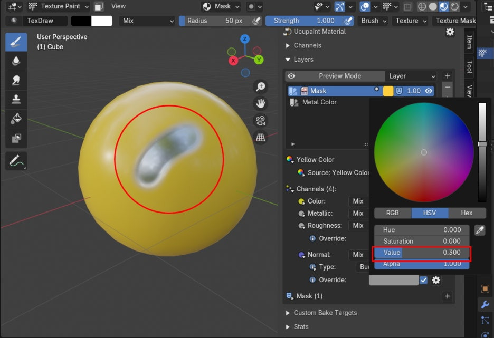Select the Mask tool in toolbar

click(16, 138)
